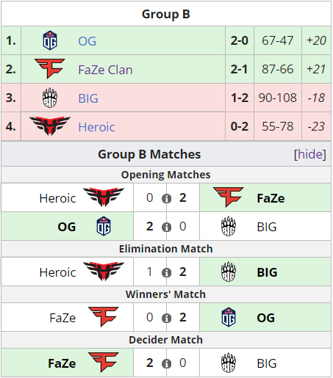Screen dimensions: 333x378
Task: Click the FaZe Clan logo in standings
Action: point(50,68)
